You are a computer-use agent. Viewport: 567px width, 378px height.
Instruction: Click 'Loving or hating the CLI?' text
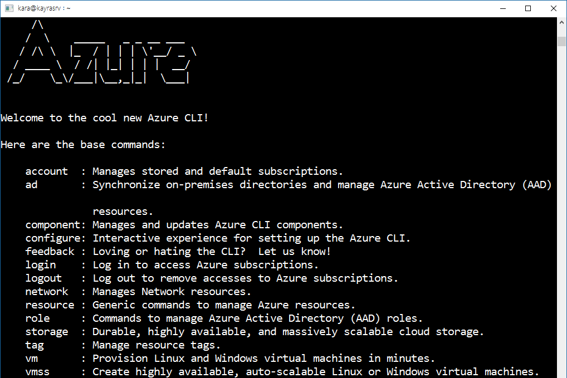[x=169, y=252]
